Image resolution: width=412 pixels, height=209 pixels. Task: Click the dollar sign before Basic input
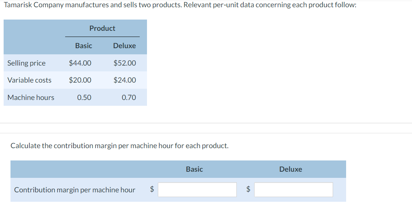click(152, 189)
